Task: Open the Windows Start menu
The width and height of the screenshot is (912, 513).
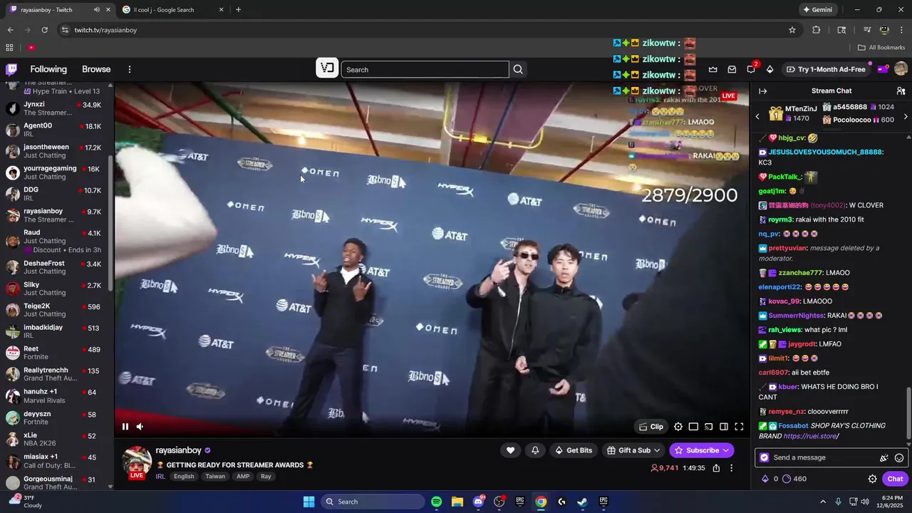Action: (x=309, y=502)
